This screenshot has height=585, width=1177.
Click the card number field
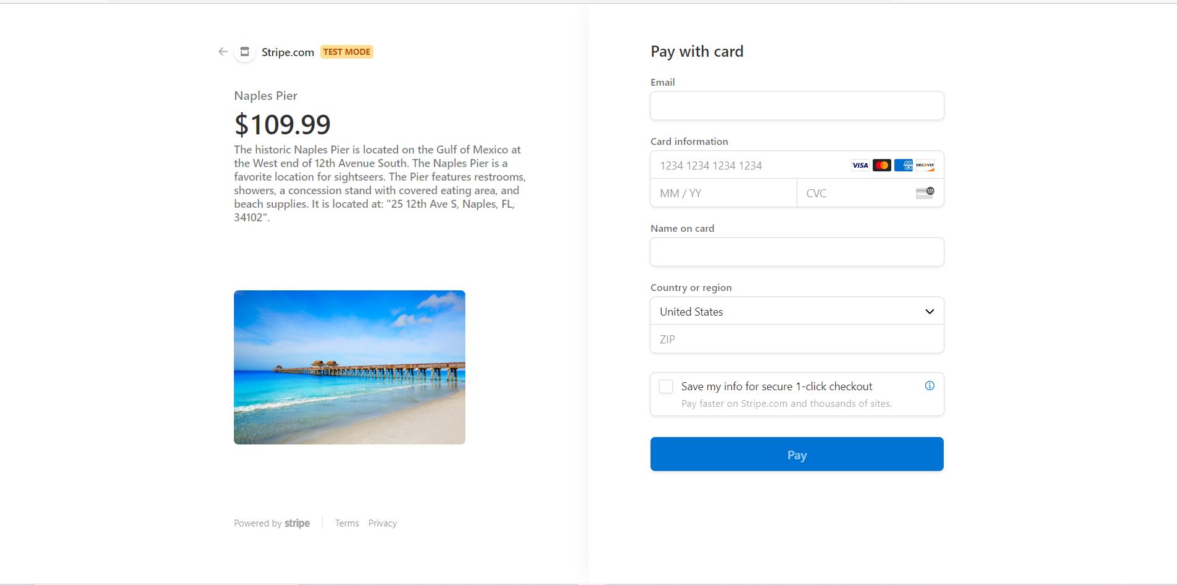click(747, 165)
